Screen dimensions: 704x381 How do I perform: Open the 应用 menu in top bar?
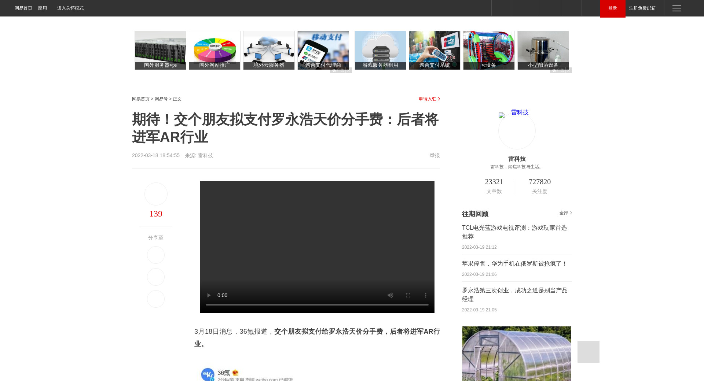pos(43,8)
